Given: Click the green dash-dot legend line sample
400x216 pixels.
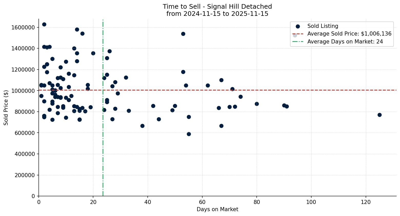Looking at the screenshot, I should pyautogui.click(x=297, y=42).
